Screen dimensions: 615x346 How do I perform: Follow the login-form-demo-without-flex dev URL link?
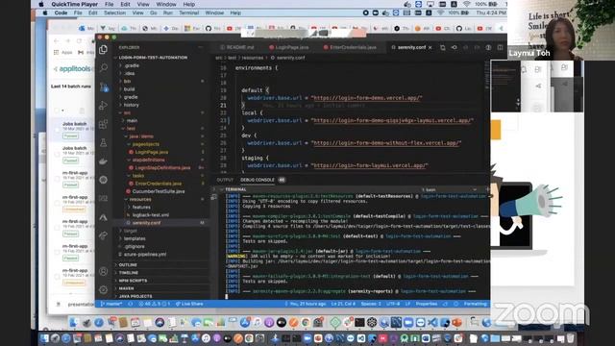[x=386, y=143]
